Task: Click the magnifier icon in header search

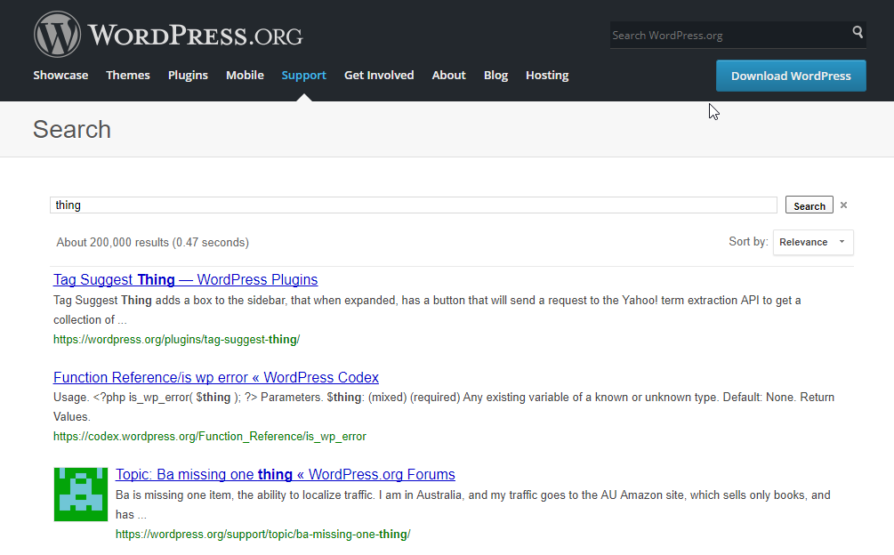Action: (x=858, y=32)
